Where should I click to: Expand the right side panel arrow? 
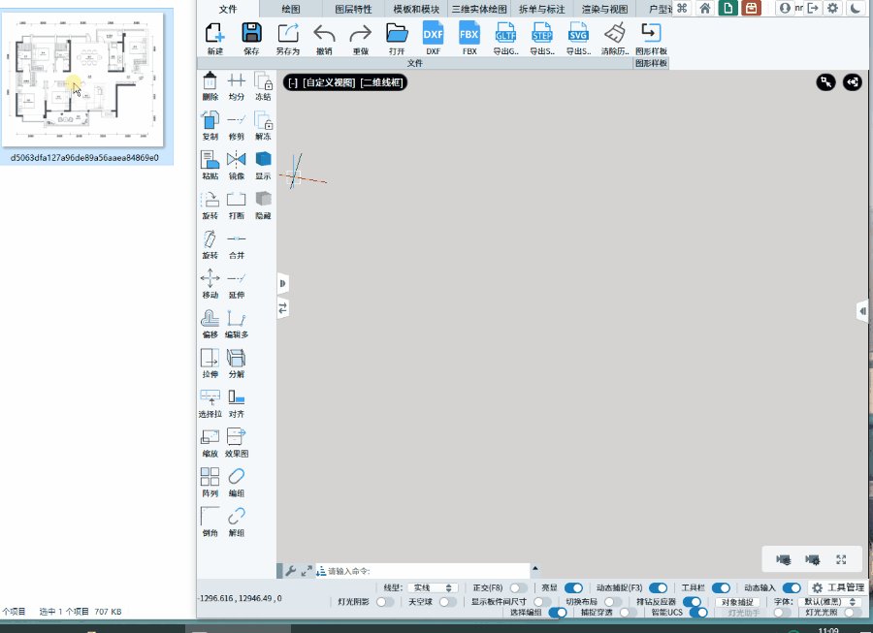pyautogui.click(x=862, y=311)
